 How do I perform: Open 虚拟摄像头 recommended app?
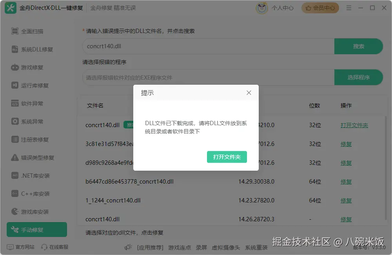pos(226,248)
